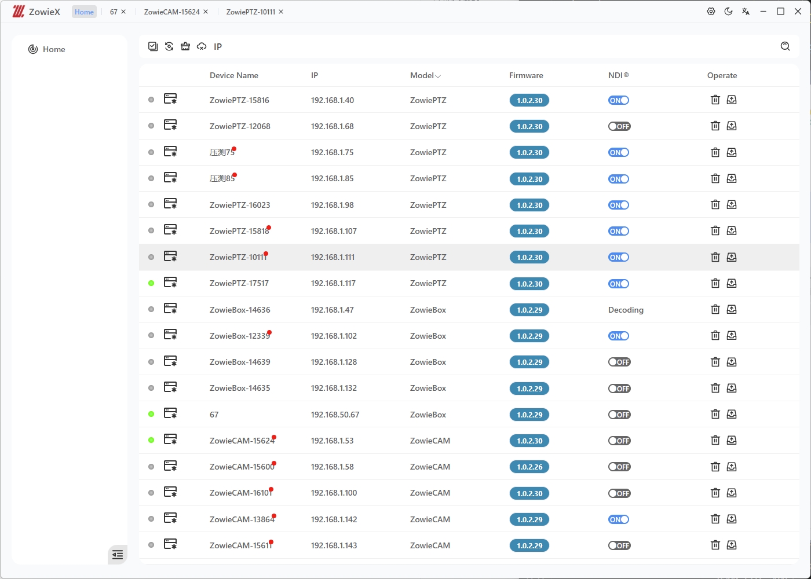
Task: Turn off NDI for ZowiePTZ-15816
Action: pyautogui.click(x=619, y=100)
